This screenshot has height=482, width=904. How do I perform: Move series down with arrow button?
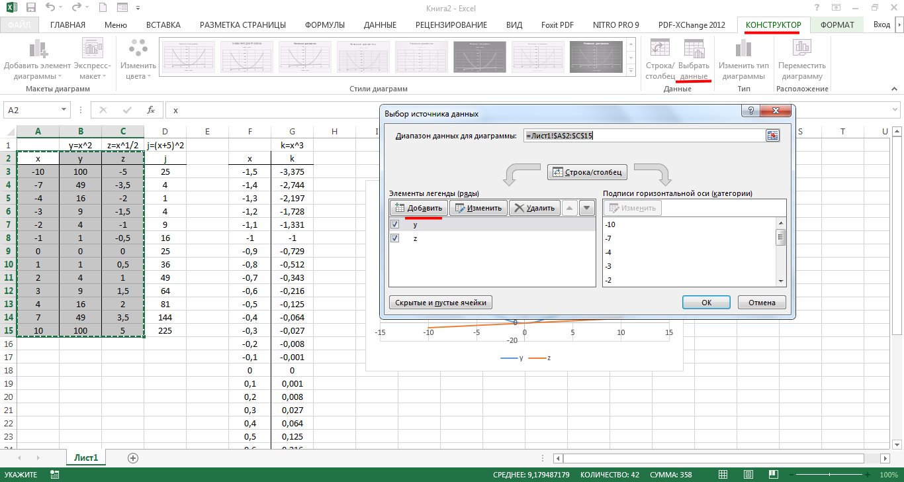pyautogui.click(x=586, y=208)
